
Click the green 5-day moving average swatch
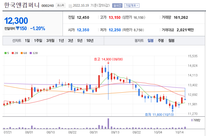click(6, 53)
